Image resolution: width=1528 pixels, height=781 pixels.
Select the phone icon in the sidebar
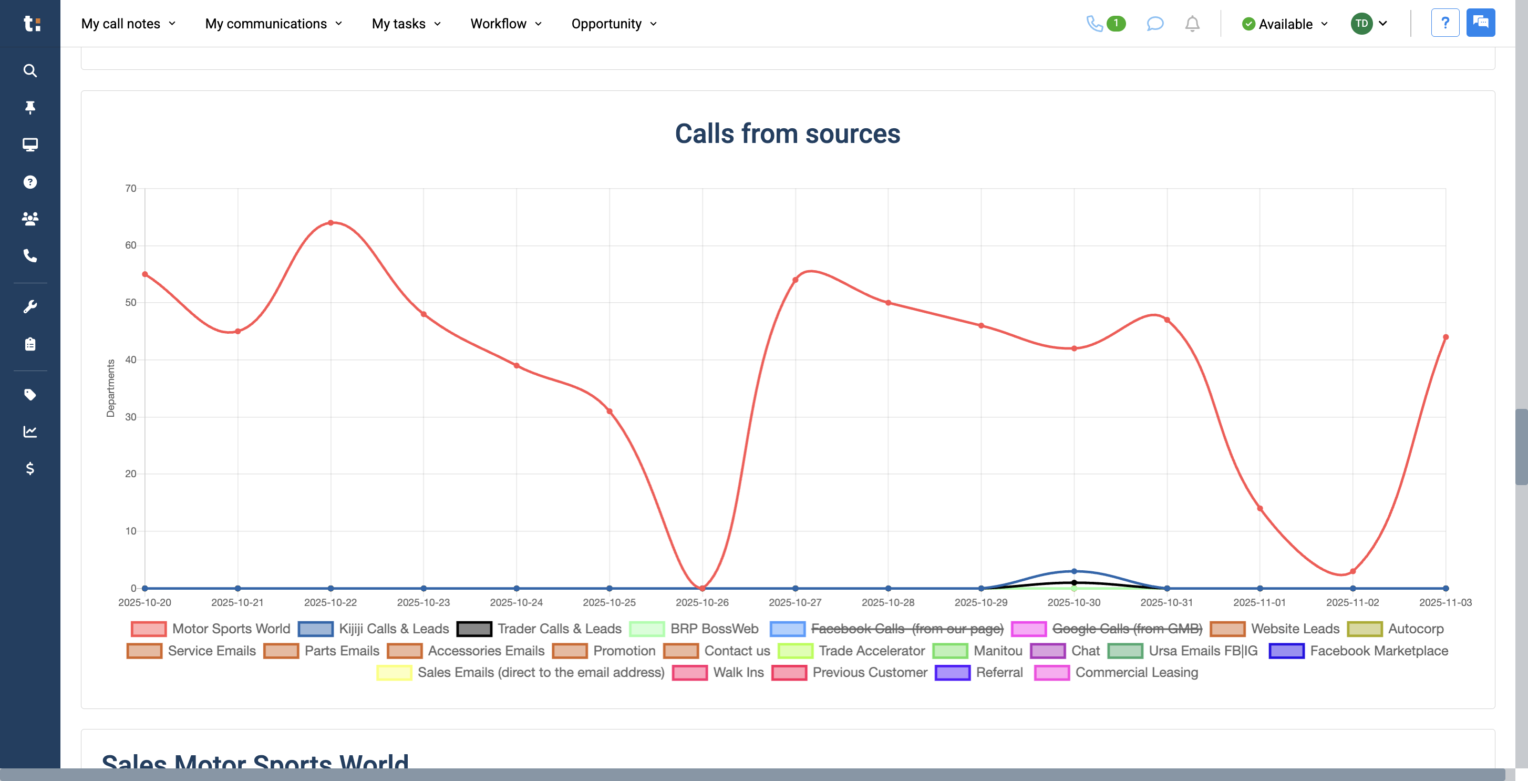29,256
